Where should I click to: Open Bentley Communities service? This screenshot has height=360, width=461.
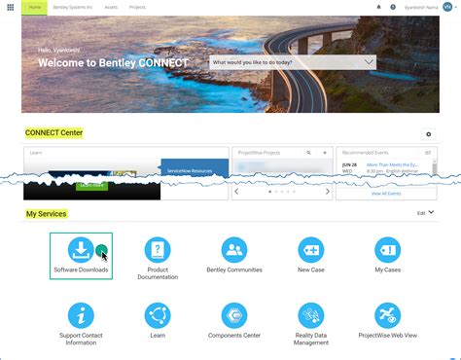(x=234, y=255)
